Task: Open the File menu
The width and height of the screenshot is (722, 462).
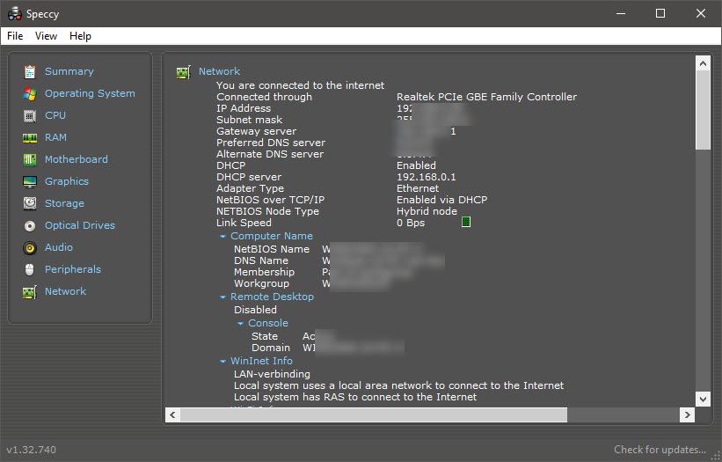Action: point(15,36)
